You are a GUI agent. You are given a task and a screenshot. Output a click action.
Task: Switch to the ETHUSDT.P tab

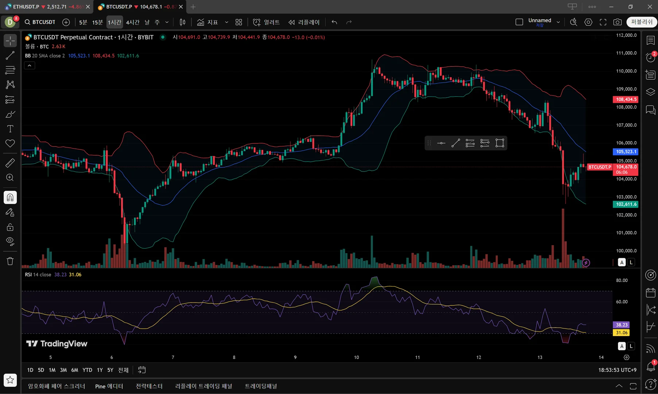[x=47, y=7]
